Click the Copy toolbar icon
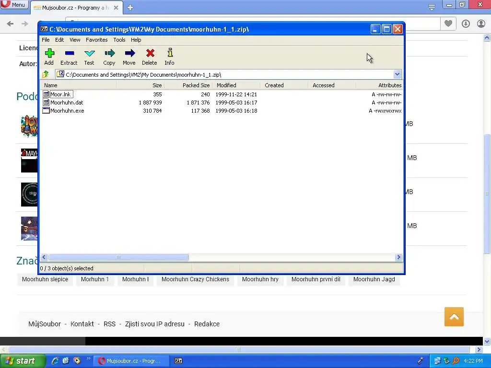This screenshot has height=368, width=491. pos(109,53)
